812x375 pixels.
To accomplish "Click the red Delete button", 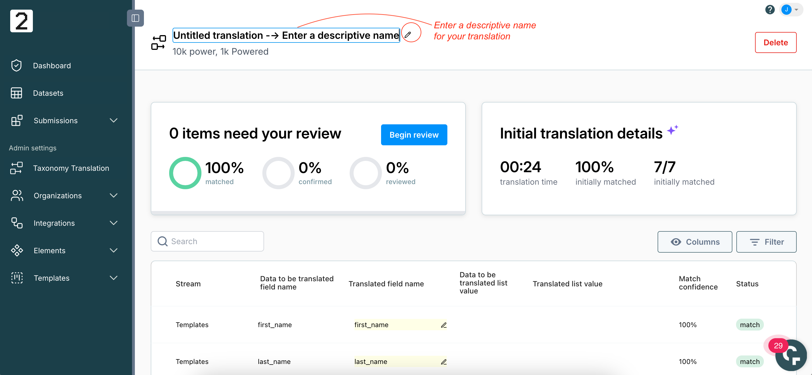I will 775,42.
